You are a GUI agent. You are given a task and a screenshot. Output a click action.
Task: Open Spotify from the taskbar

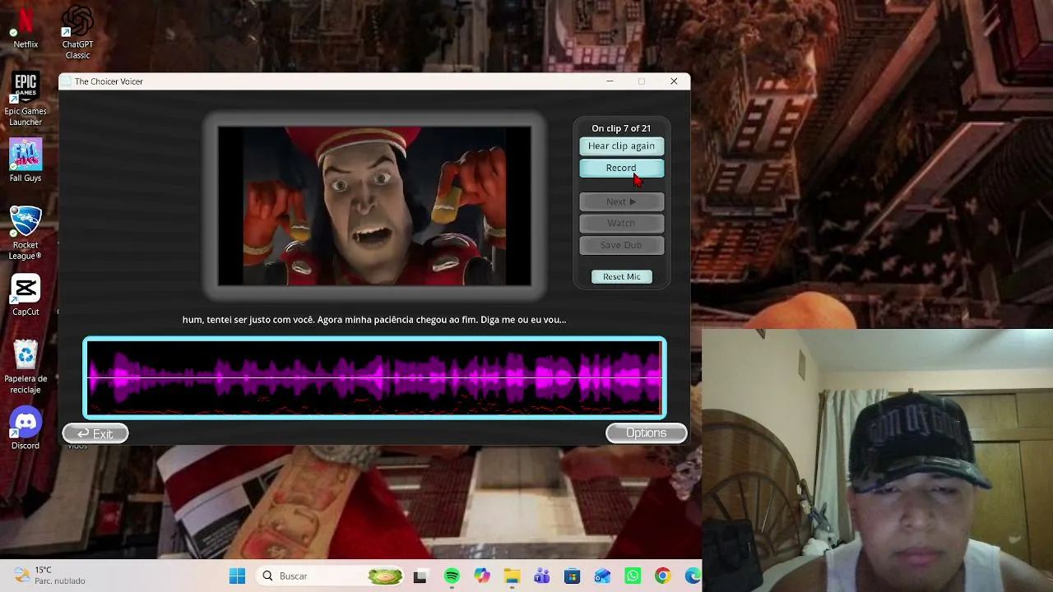coord(452,576)
